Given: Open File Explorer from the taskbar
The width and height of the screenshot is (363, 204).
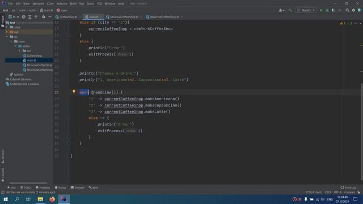Looking at the screenshot, I should [40, 199].
